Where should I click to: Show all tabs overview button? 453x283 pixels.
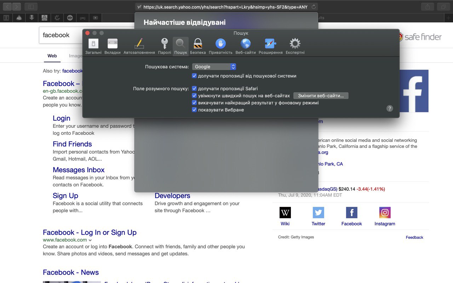pyautogui.click(x=443, y=6)
